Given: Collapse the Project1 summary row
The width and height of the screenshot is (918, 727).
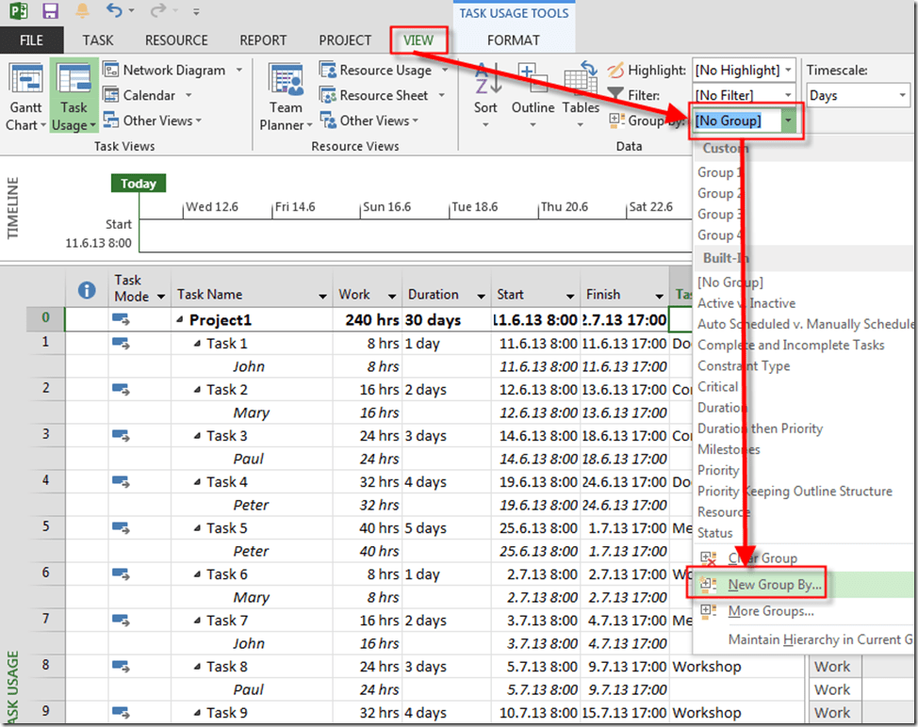Looking at the screenshot, I should [179, 320].
